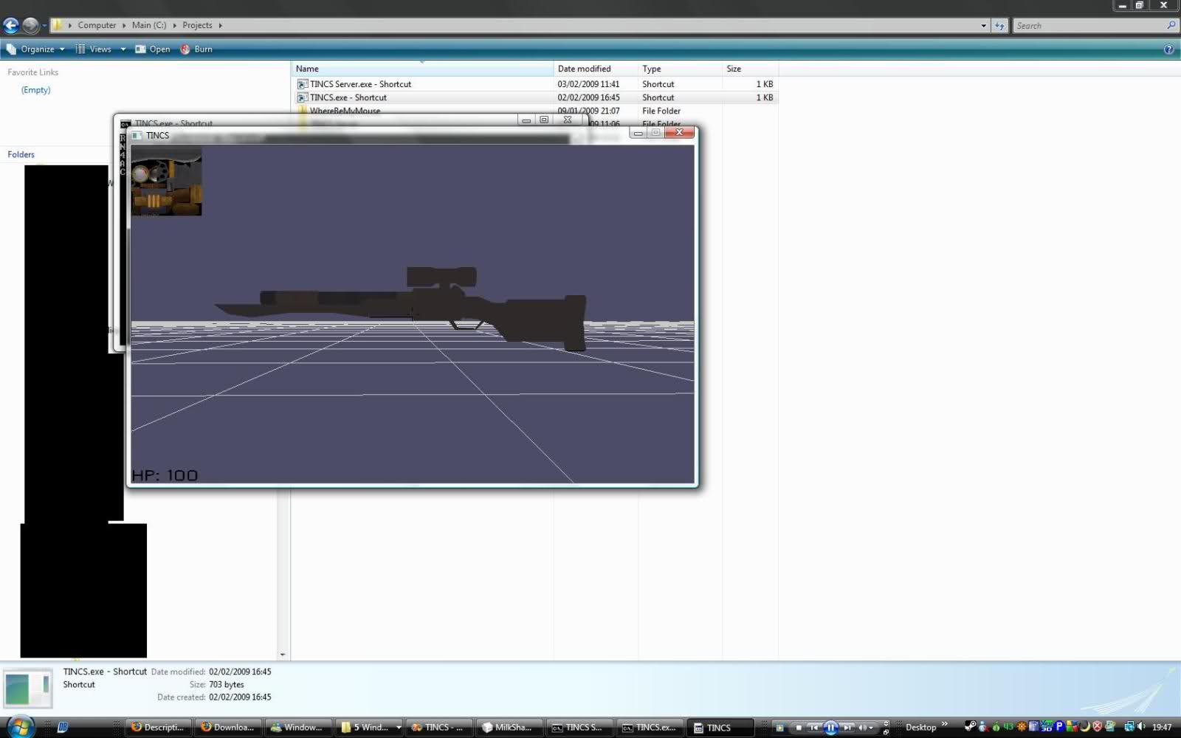Switch to the MilkShape taskbar window
The width and height of the screenshot is (1181, 738).
click(509, 728)
